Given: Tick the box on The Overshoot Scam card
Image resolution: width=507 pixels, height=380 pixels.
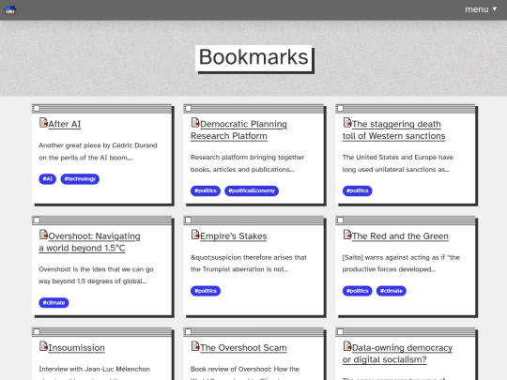Looking at the screenshot, I should [x=188, y=331].
